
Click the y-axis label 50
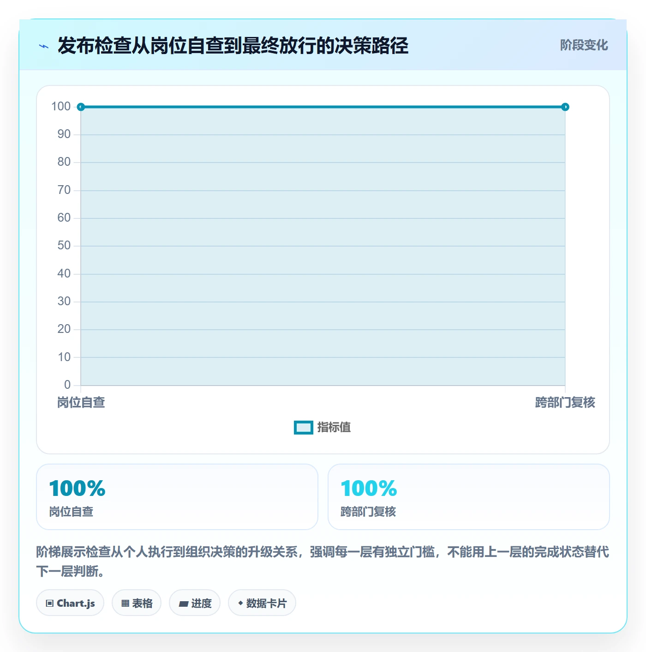click(64, 246)
